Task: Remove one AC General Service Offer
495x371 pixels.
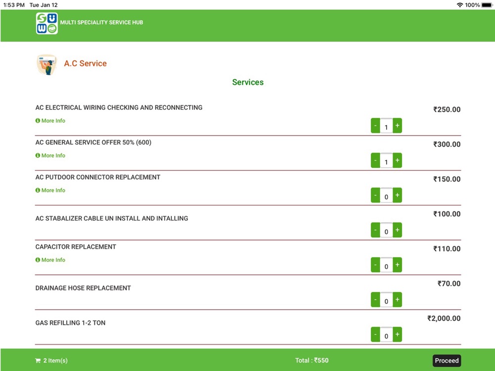Action: tap(375, 160)
